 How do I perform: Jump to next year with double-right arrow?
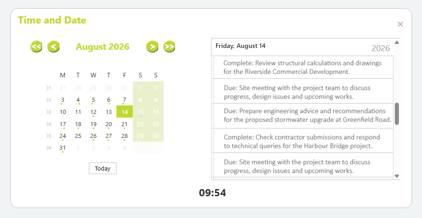click(x=169, y=47)
